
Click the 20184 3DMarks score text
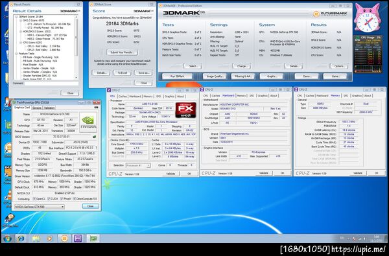point(122,24)
